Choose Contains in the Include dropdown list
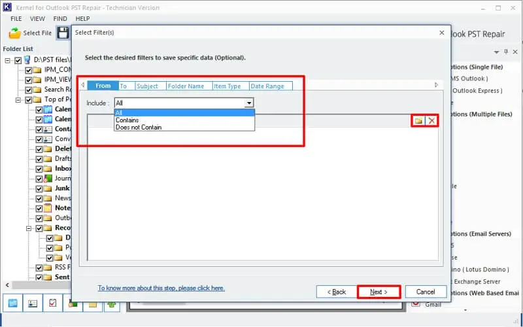This screenshot has height=327, width=523. pyautogui.click(x=184, y=120)
